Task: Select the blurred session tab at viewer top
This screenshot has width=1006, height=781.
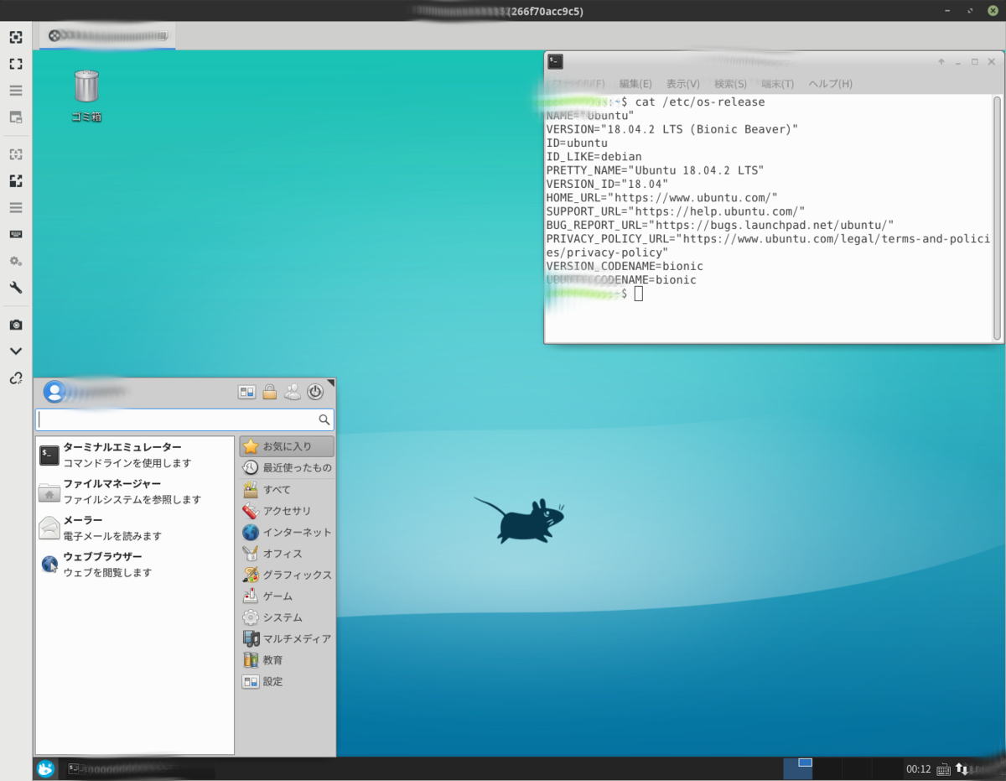Action: pyautogui.click(x=107, y=35)
